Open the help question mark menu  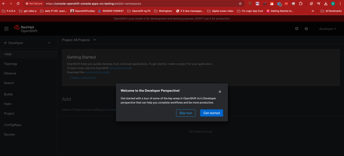(306, 29)
